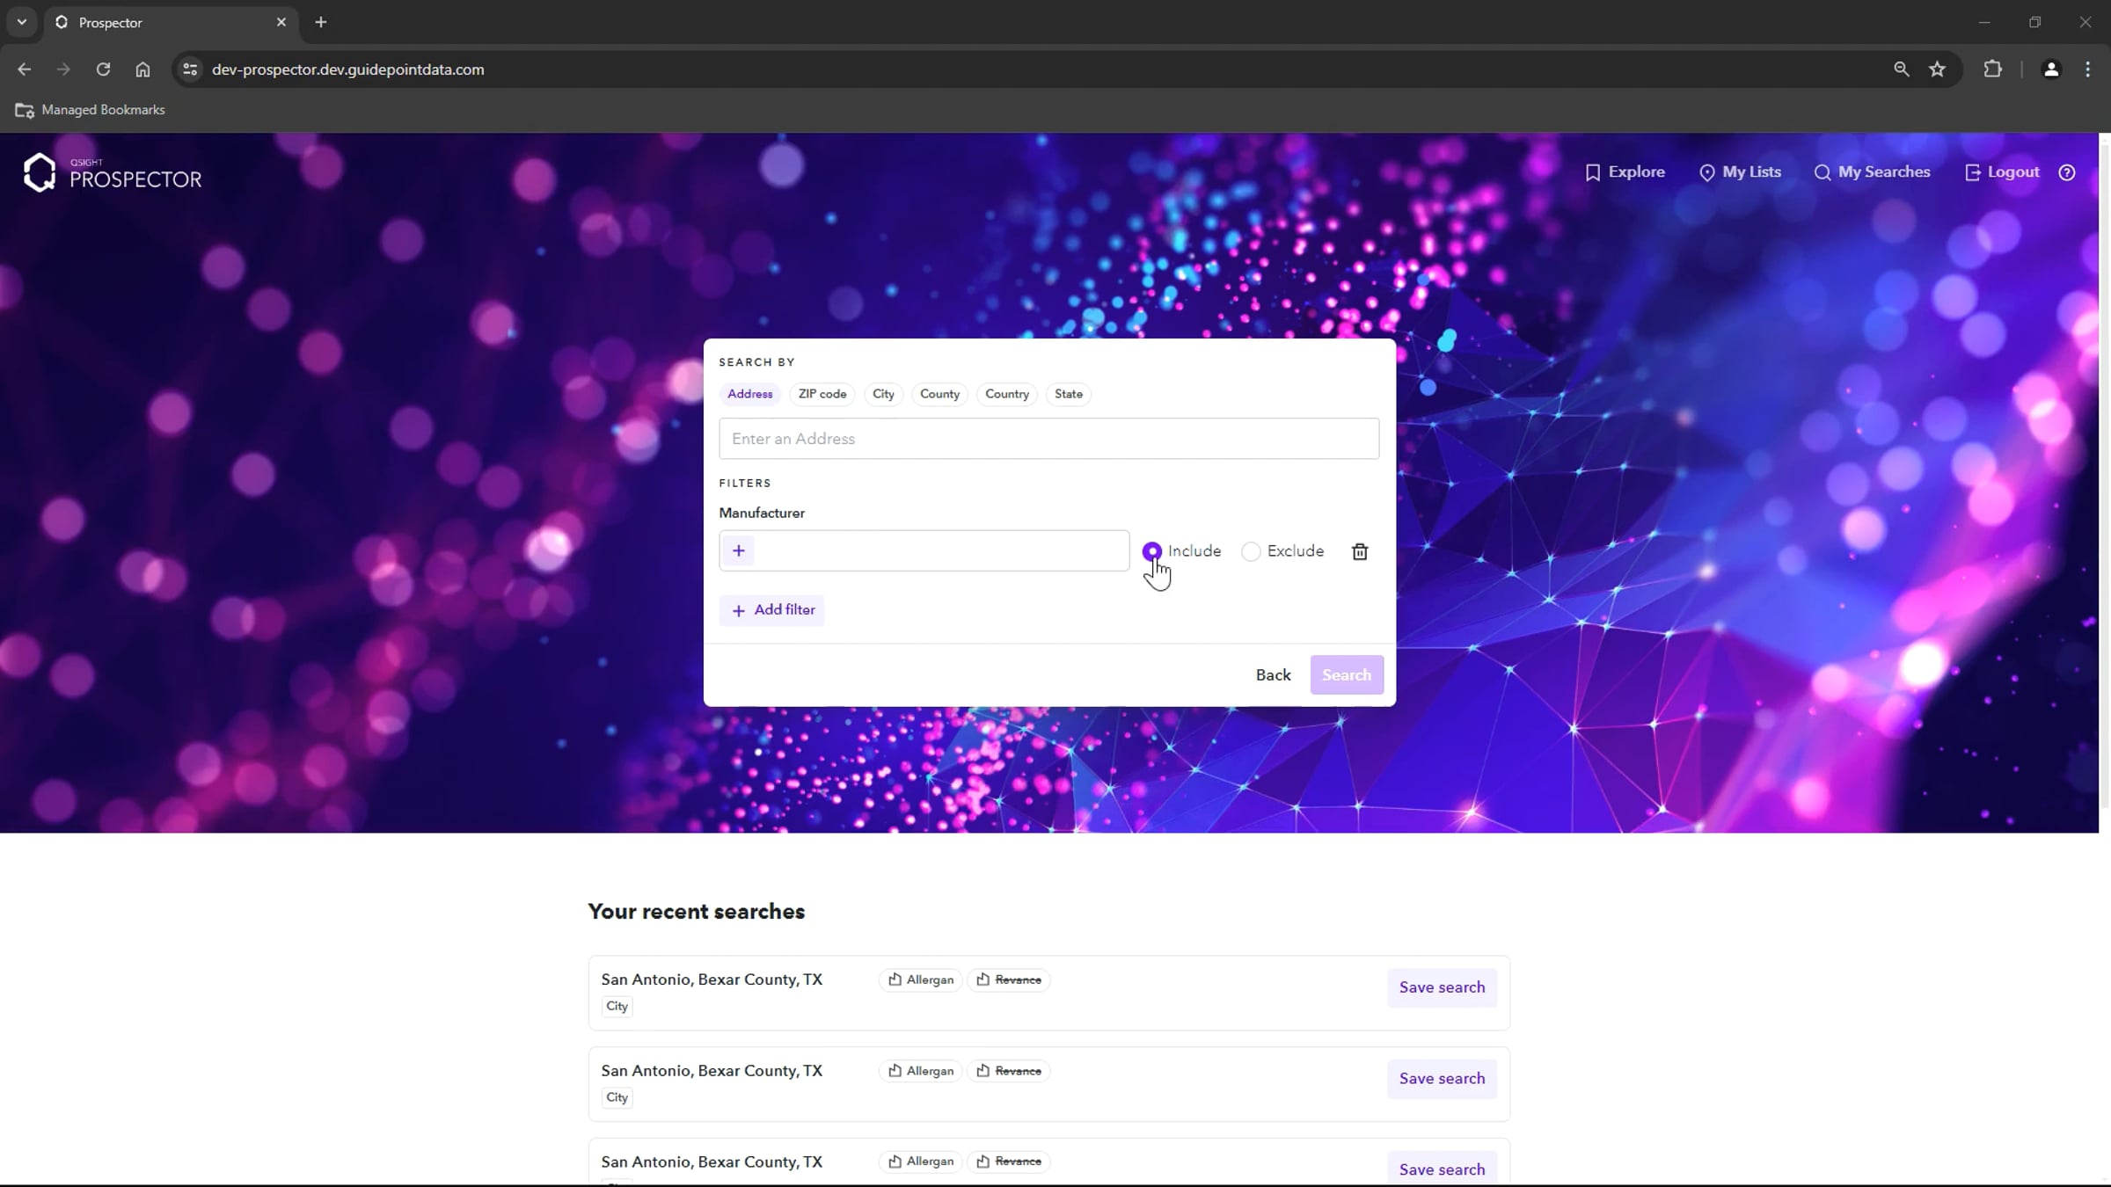Screen dimensions: 2111x1187
Task: Click Allegan tag in third recent search
Action: pyautogui.click(x=920, y=1162)
